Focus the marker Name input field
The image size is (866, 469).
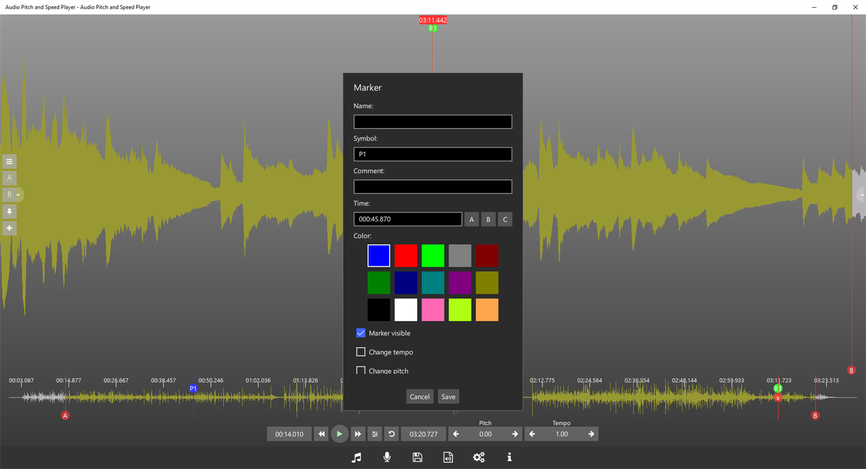pyautogui.click(x=433, y=121)
